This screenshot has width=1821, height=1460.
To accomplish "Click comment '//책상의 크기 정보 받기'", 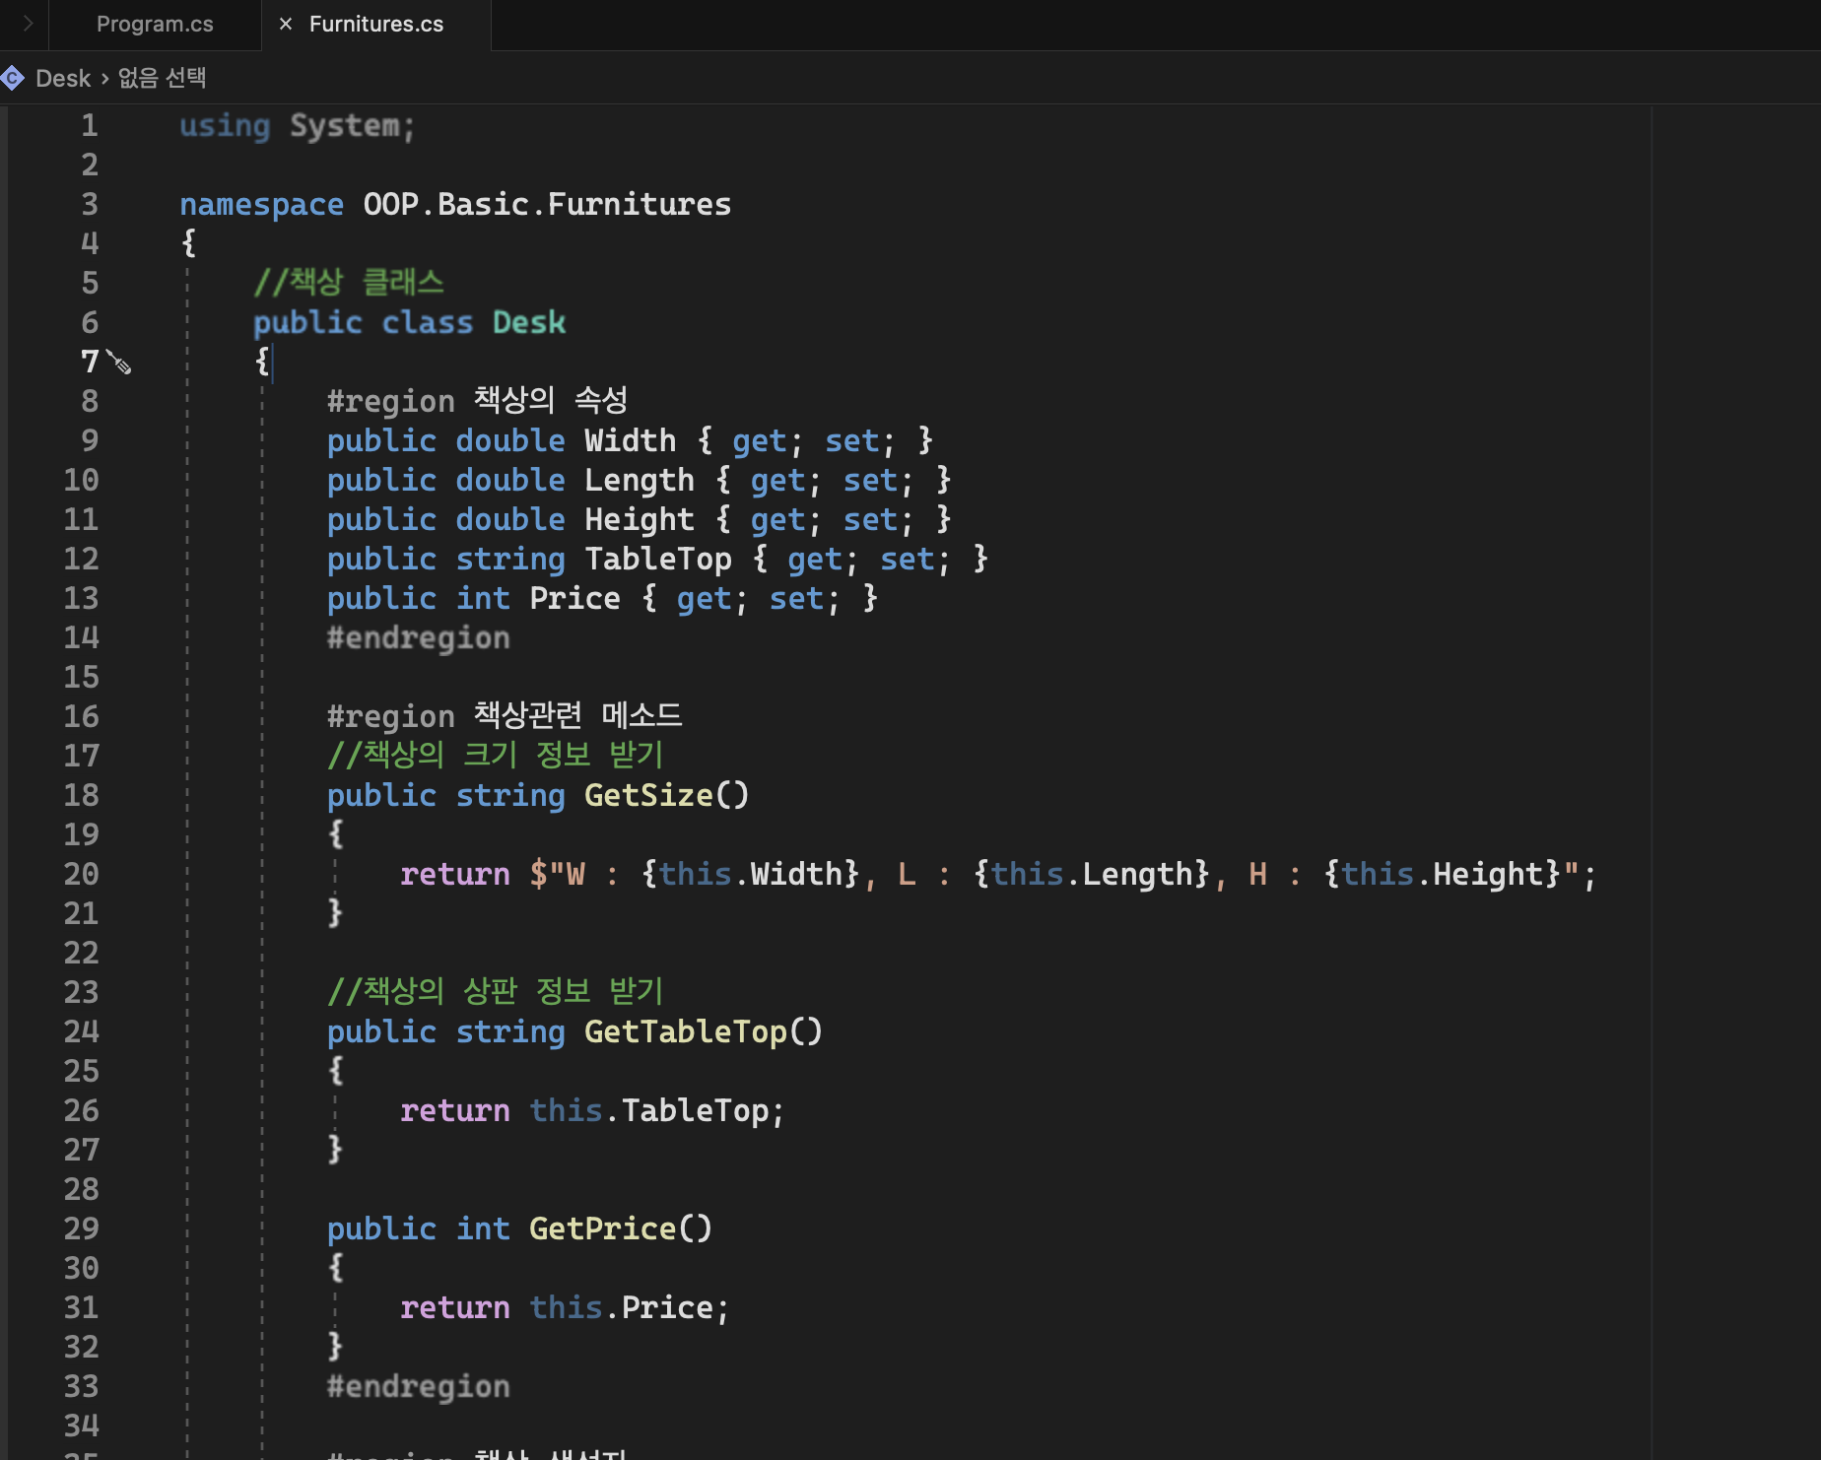I will [496, 756].
